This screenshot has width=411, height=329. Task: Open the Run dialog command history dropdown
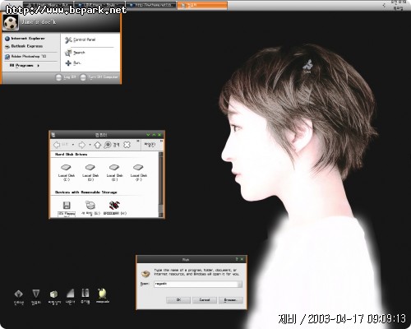240,284
